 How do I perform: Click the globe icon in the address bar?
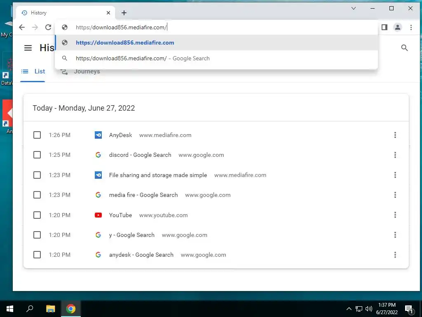[65, 27]
